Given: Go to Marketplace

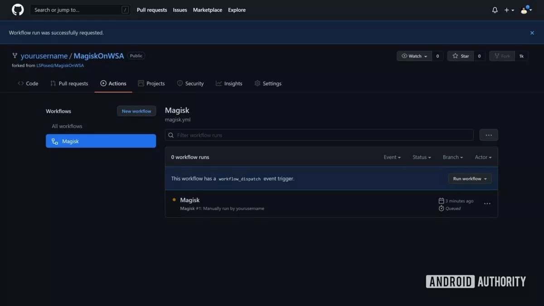Looking at the screenshot, I should point(208,10).
